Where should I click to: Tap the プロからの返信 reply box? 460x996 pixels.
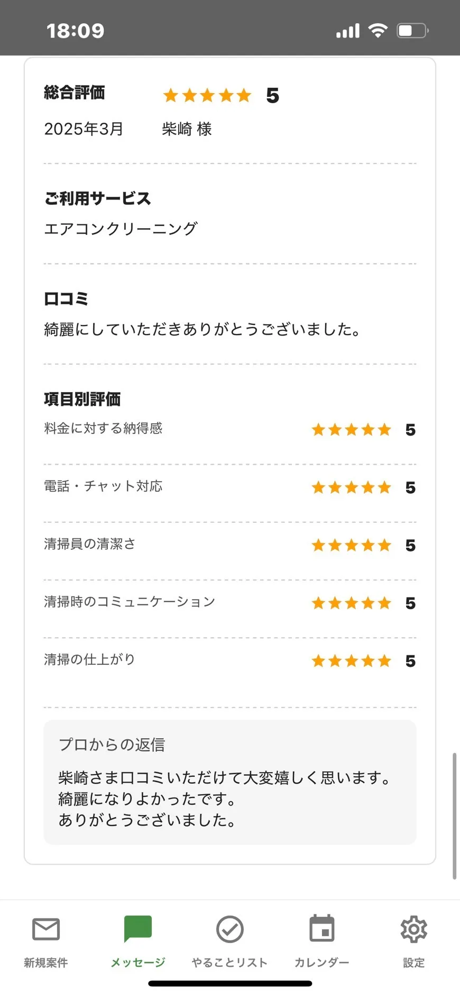(x=229, y=782)
